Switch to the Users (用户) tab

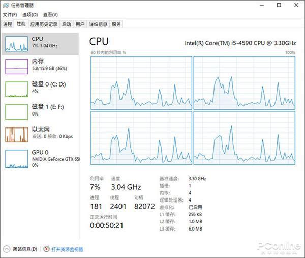pyautogui.click(x=80, y=24)
